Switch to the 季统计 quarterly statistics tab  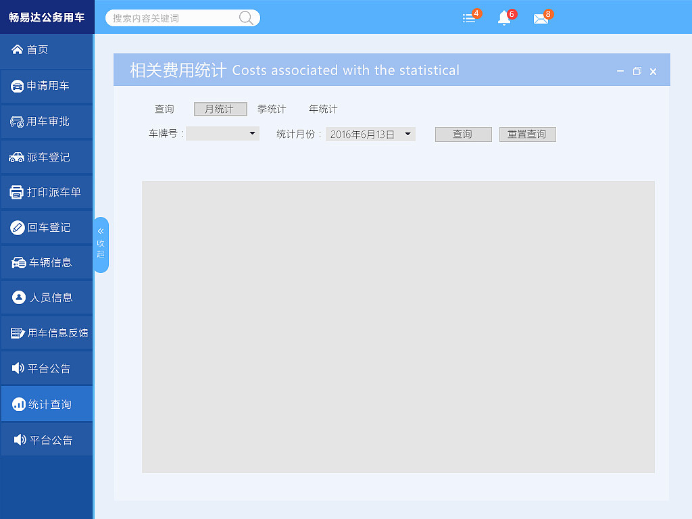[x=272, y=109]
